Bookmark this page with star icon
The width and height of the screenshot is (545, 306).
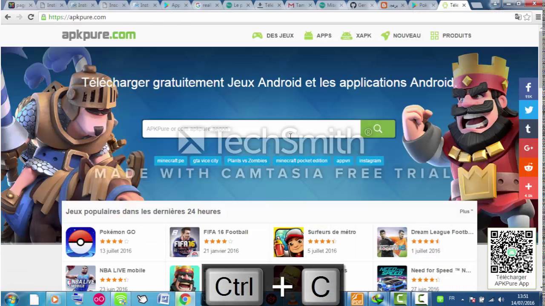point(527,17)
